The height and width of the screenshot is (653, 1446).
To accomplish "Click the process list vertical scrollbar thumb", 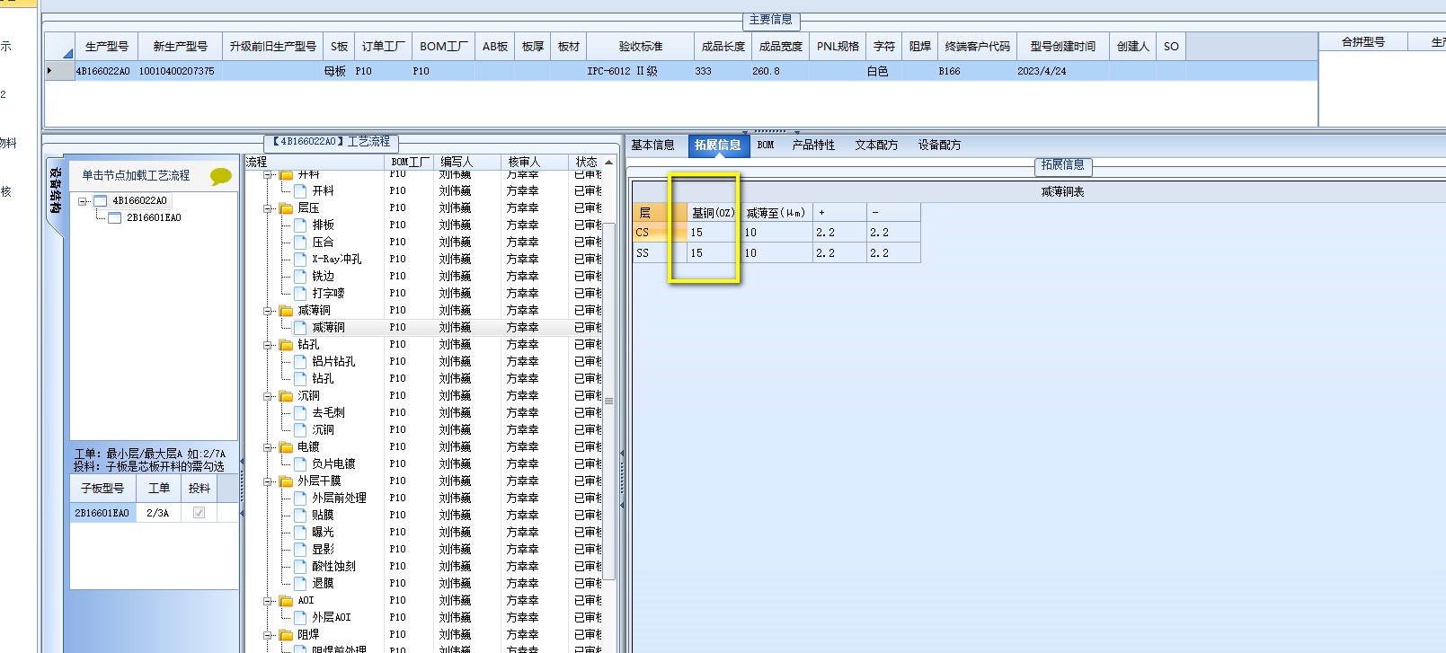I will 608,400.
